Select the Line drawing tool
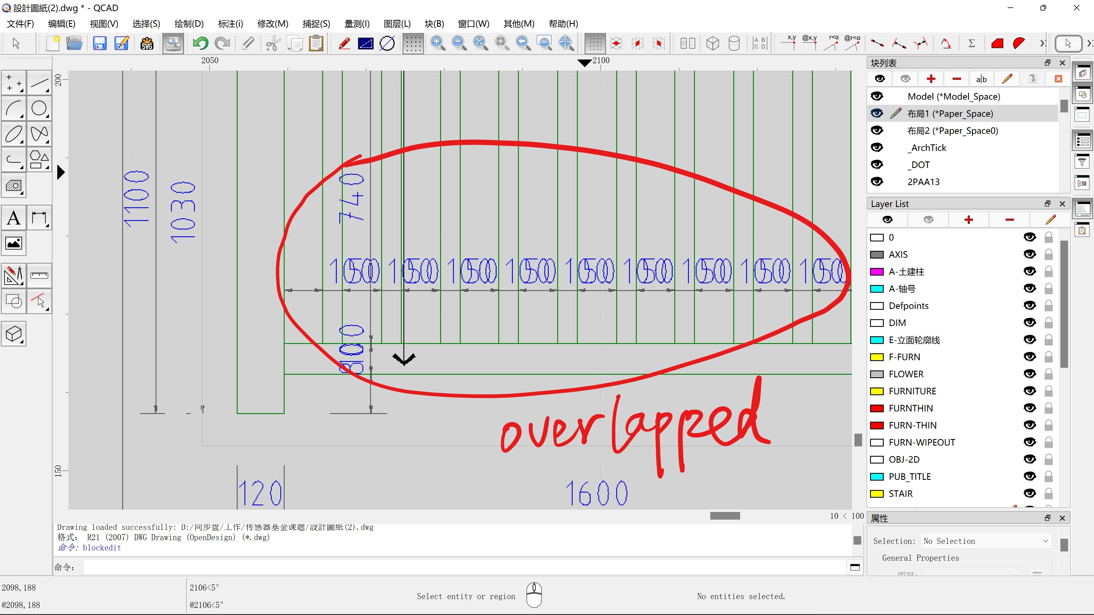This screenshot has height=615, width=1094. pos(39,83)
